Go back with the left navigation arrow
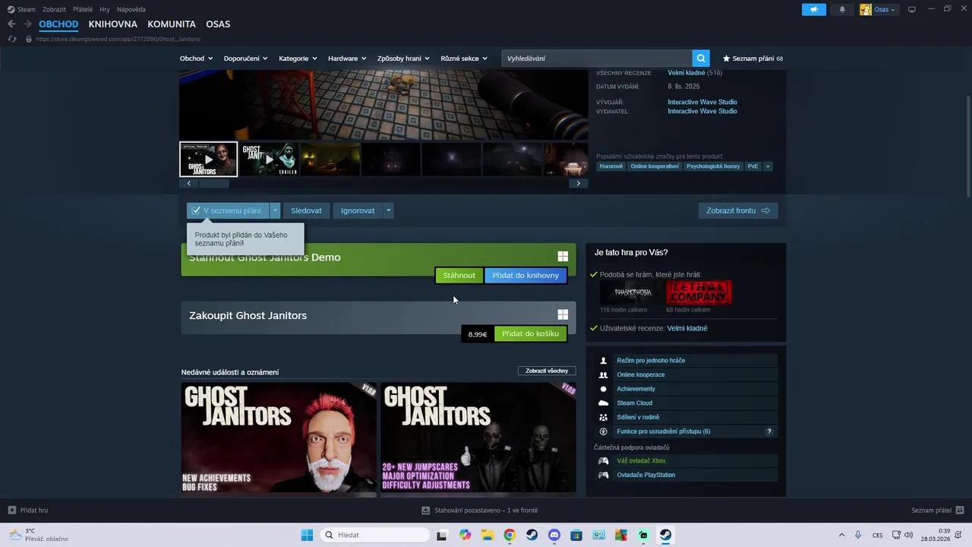972x547 pixels. pyautogui.click(x=11, y=24)
